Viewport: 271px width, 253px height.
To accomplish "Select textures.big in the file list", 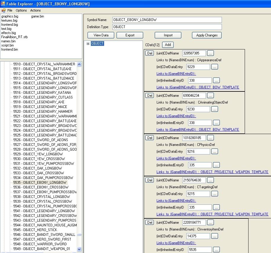I will pyautogui.click(x=9, y=20).
